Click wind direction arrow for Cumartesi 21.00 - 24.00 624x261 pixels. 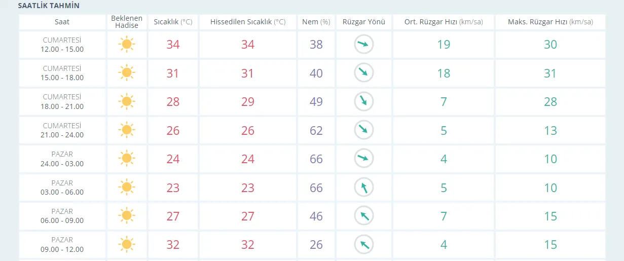(363, 130)
